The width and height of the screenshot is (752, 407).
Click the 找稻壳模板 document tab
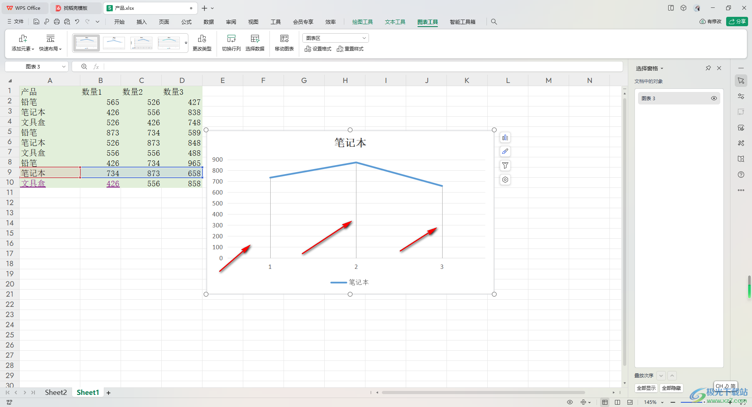pyautogui.click(x=76, y=8)
